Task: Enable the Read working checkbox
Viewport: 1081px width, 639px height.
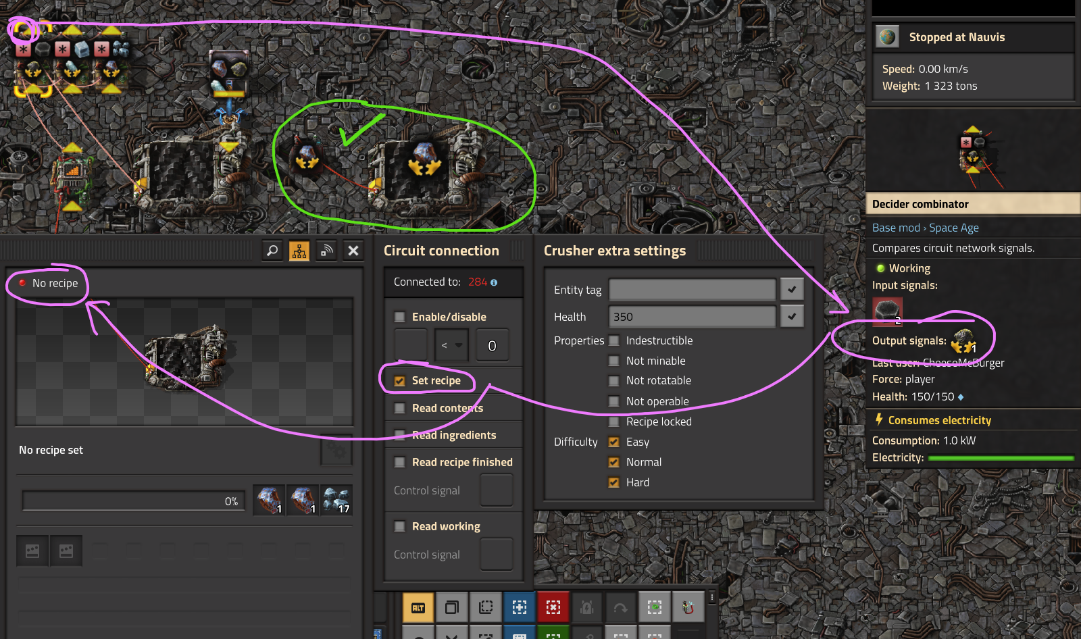Action: 400,526
